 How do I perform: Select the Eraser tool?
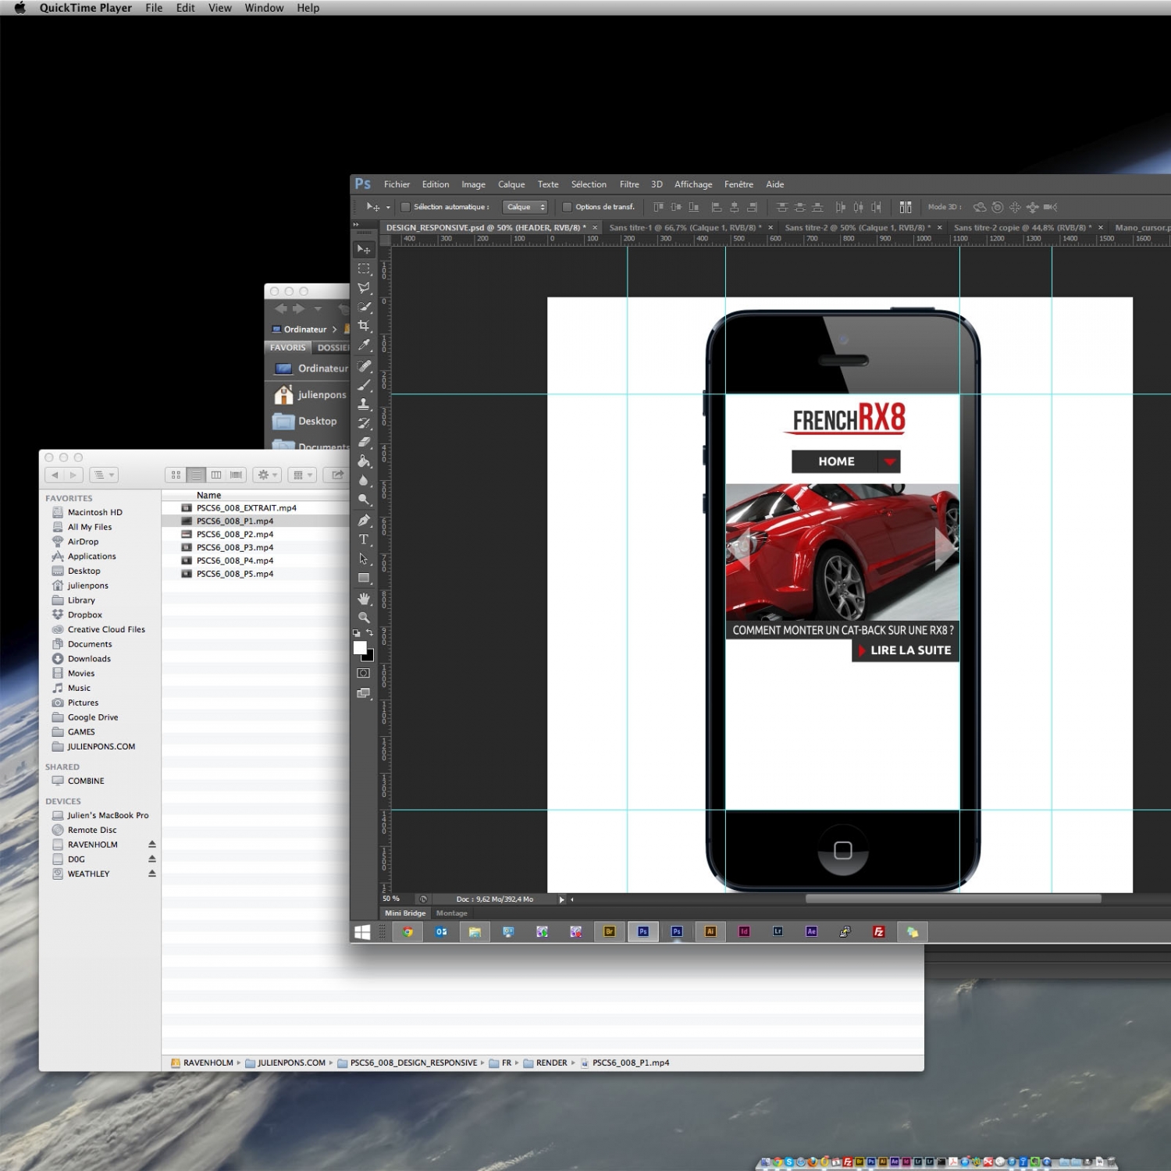(x=364, y=442)
